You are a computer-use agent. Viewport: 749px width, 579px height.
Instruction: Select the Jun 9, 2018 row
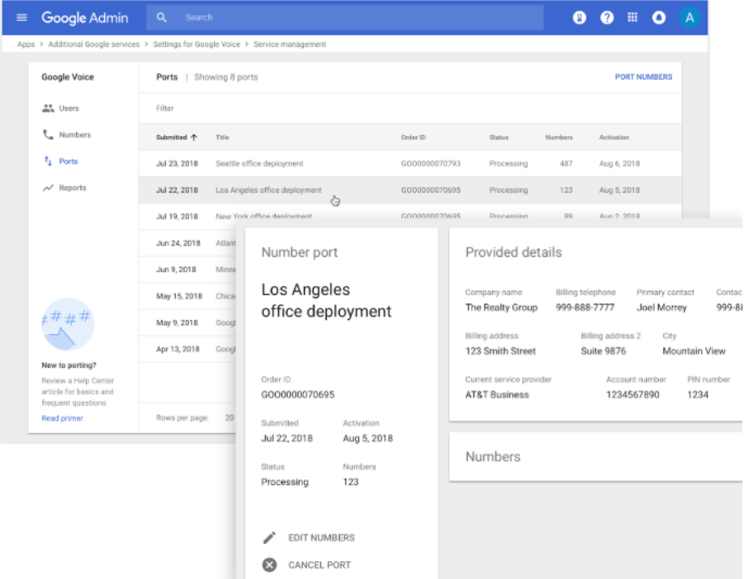[x=188, y=270]
